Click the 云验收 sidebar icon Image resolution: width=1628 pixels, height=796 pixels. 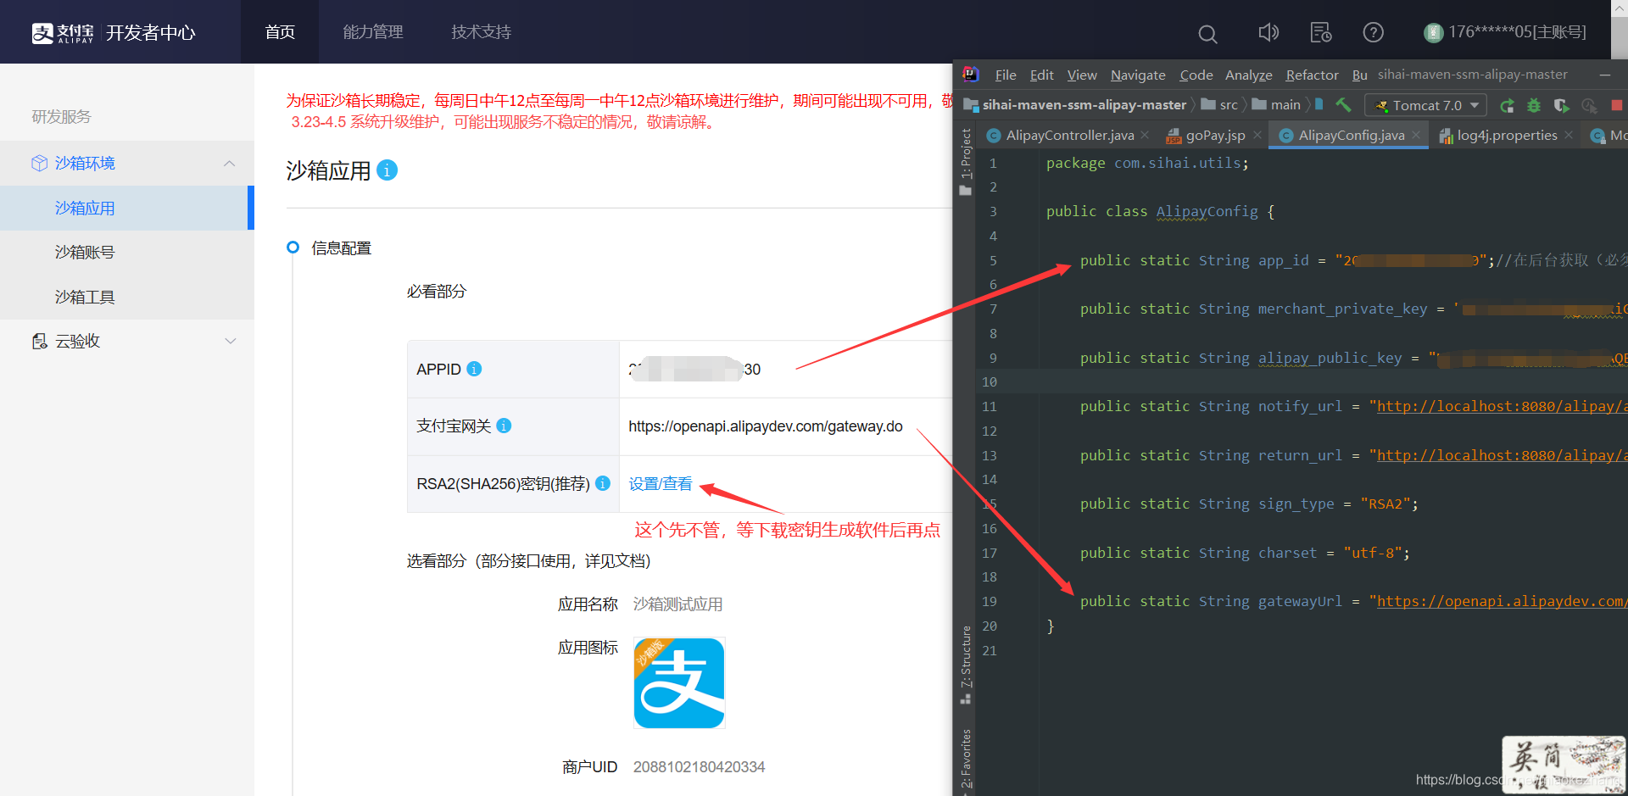[39, 341]
